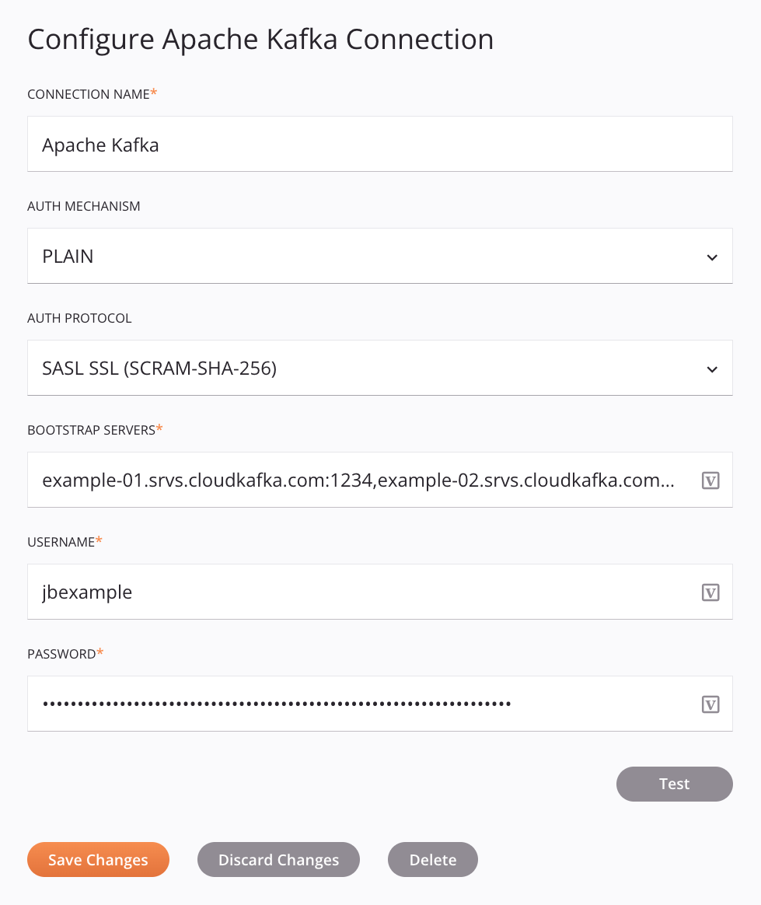The height and width of the screenshot is (905, 761).
Task: Discard changes to the connection
Action: pyautogui.click(x=278, y=859)
